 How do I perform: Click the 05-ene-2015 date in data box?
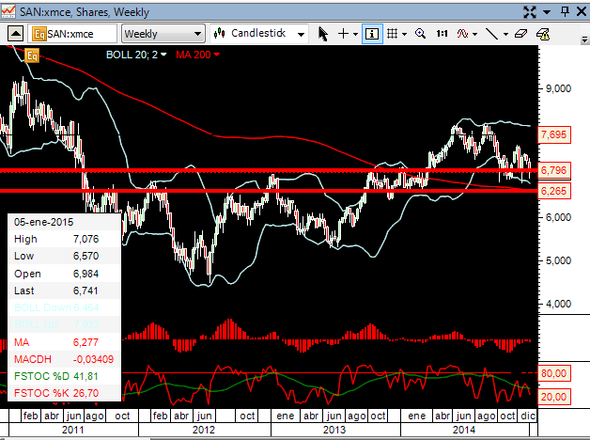tap(43, 222)
